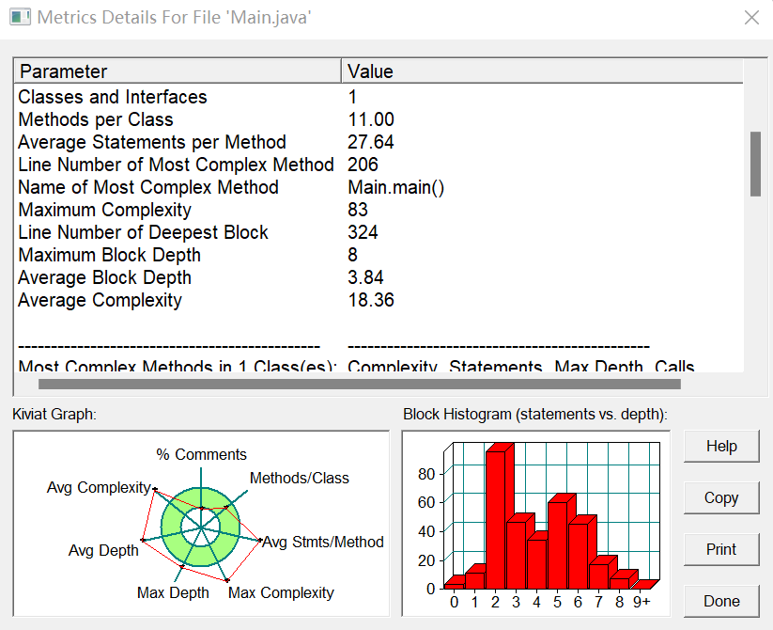Screen dimensions: 773x630
Task: Select 'Maximum Block Depth' parameter
Action: 110,255
